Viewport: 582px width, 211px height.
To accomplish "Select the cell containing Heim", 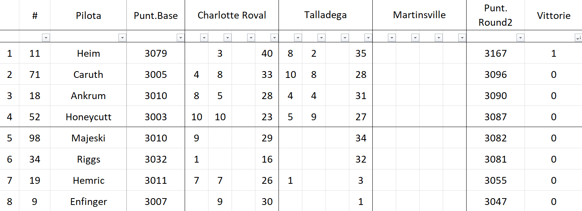I will pos(88,53).
